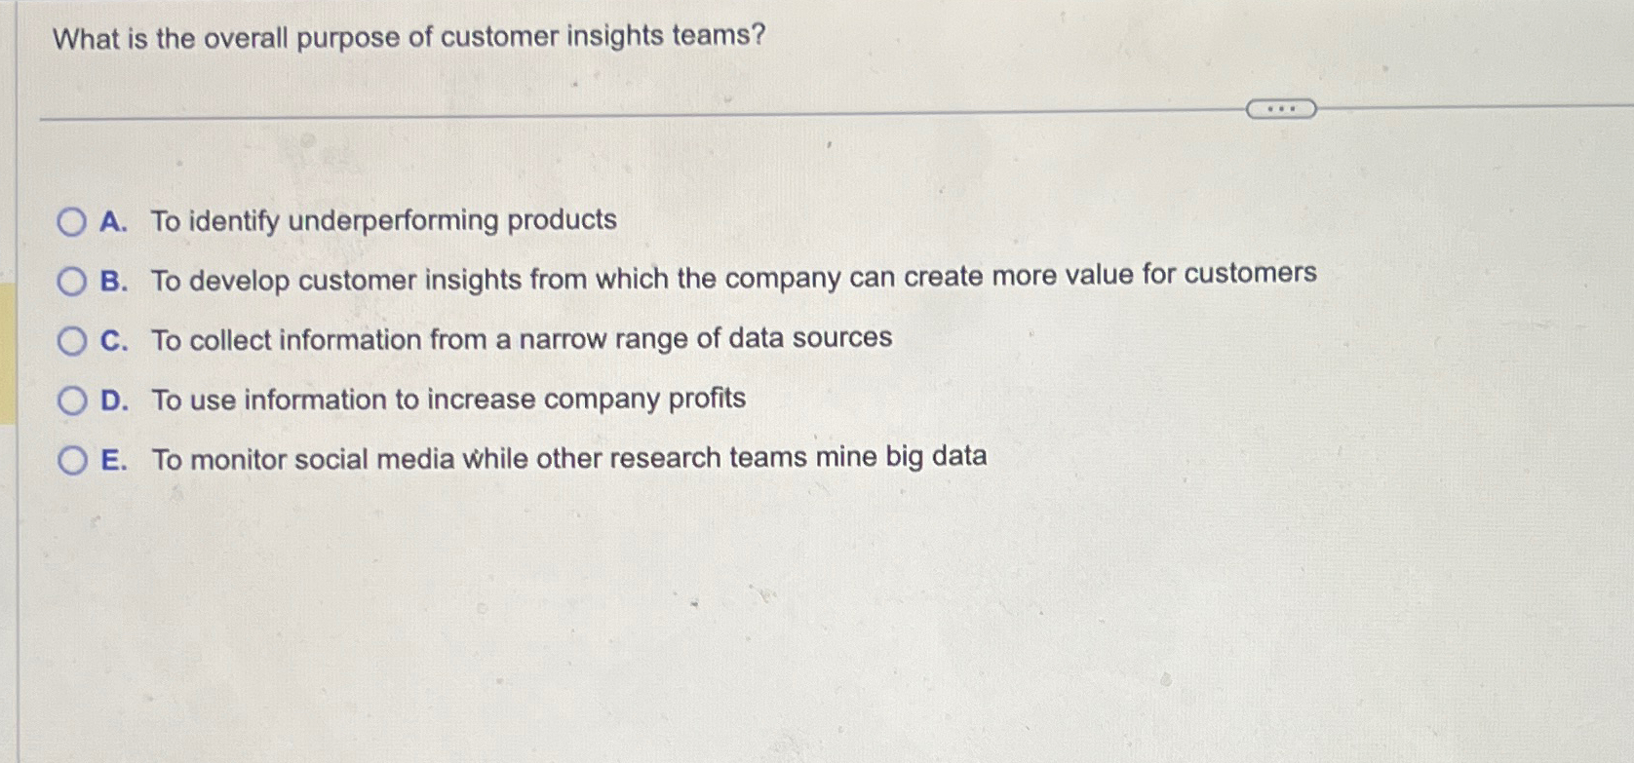The height and width of the screenshot is (763, 1634).
Task: Pick the answer about narrow data sources
Action: pyautogui.click(x=520, y=338)
